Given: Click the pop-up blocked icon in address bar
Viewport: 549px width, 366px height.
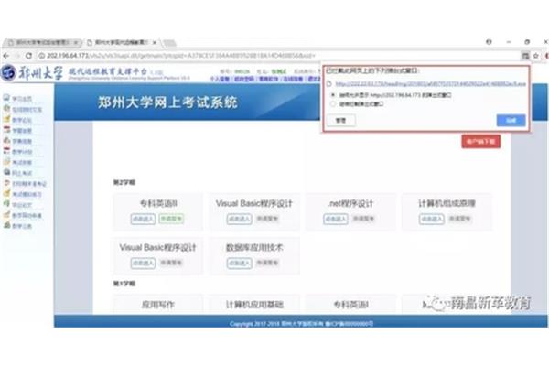Looking at the screenshot, I should 525,56.
